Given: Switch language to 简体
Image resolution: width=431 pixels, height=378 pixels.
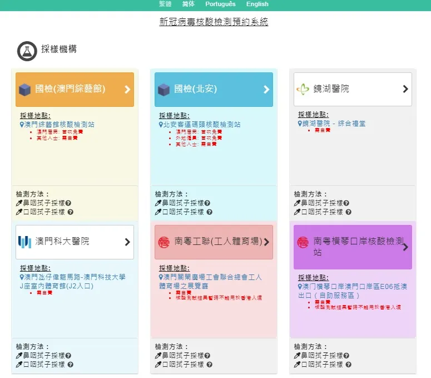Looking at the screenshot, I should 189,4.
